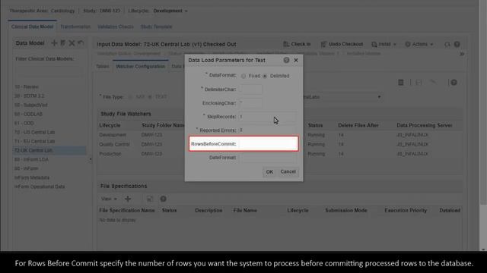Click the Delete Files After column header

pyautogui.click(x=358, y=125)
